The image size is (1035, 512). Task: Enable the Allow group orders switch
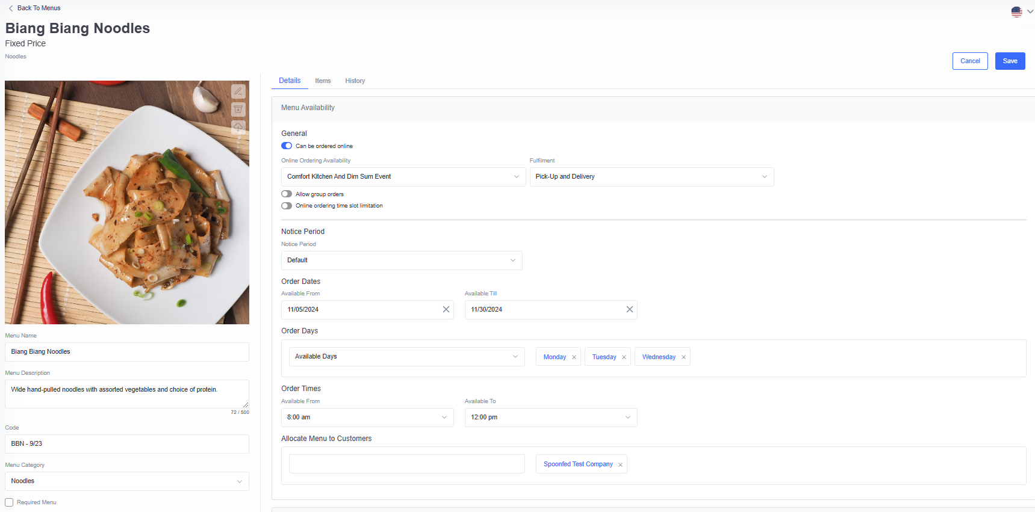(287, 194)
